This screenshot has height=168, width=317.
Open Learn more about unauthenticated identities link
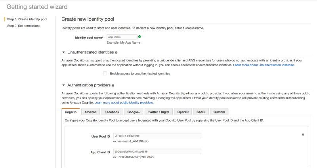[x=264, y=65]
